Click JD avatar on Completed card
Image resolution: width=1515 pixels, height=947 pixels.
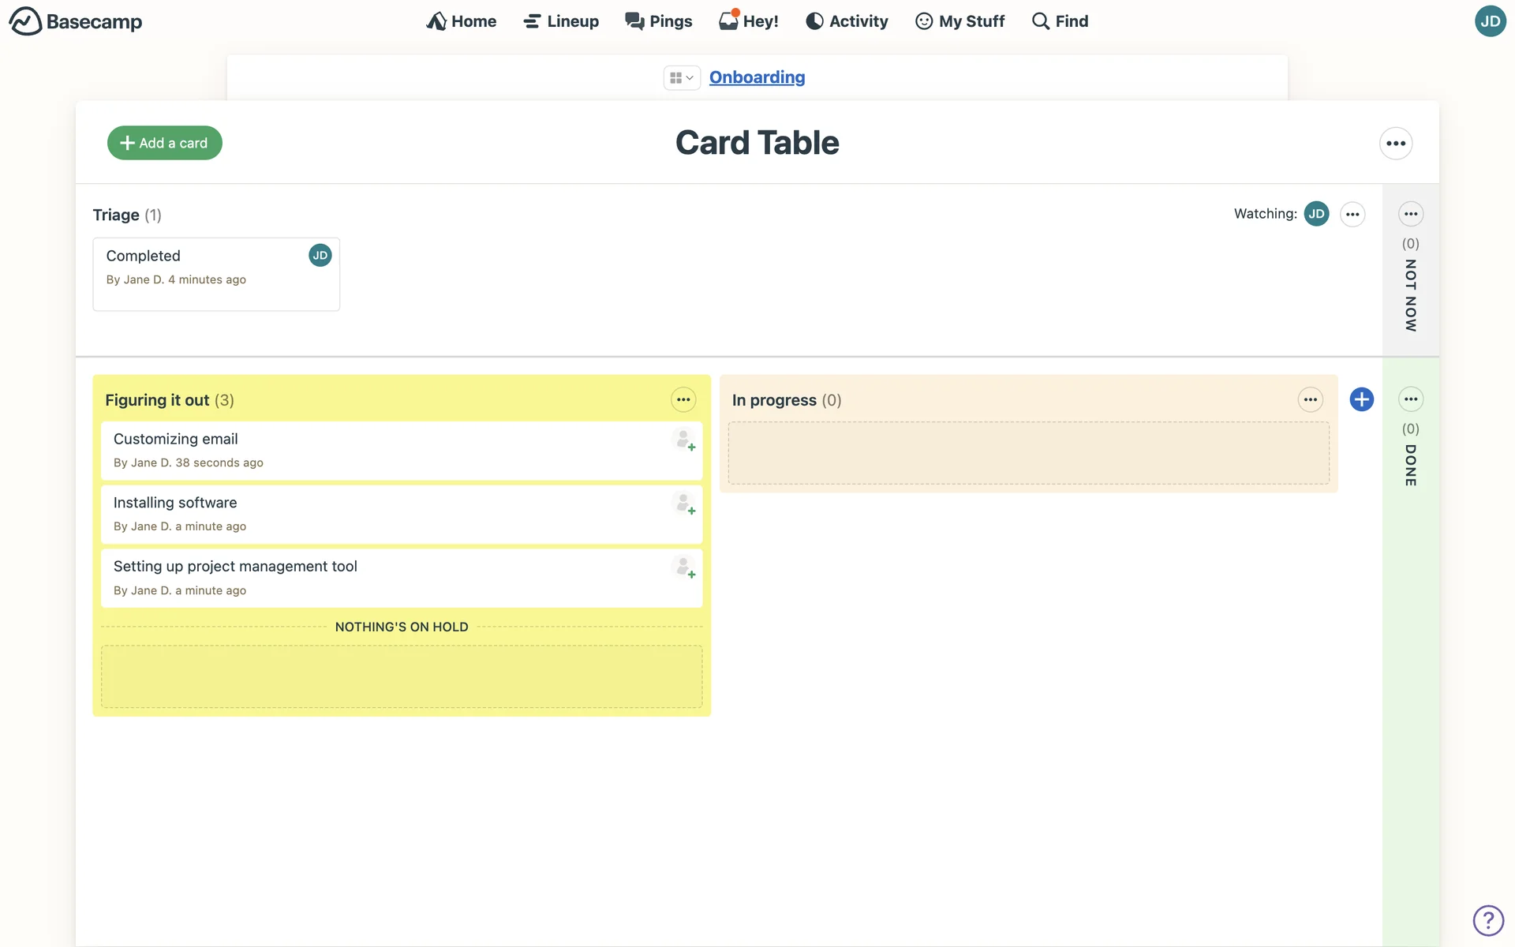click(320, 256)
